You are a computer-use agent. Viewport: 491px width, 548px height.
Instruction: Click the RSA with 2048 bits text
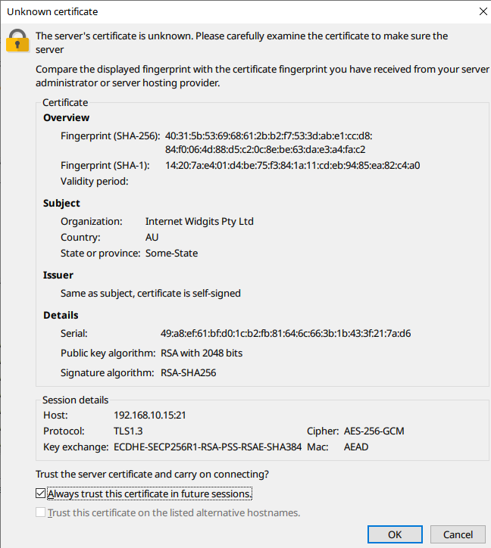(x=202, y=353)
